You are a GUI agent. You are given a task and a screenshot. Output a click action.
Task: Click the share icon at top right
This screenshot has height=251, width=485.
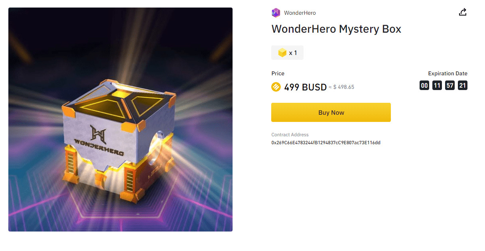pos(463,12)
